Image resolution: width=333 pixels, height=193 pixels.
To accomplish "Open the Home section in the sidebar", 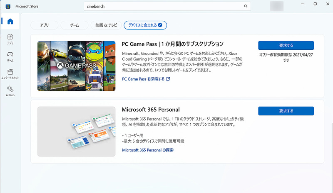I will pos(10,21).
